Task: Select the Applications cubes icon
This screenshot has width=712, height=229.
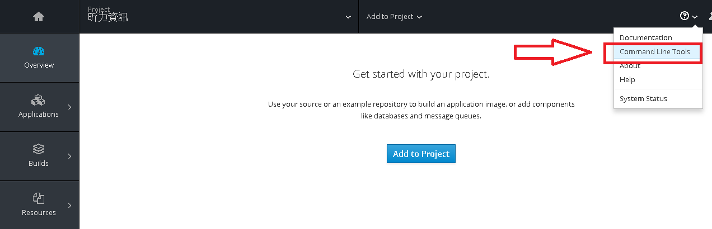Action: point(39,101)
